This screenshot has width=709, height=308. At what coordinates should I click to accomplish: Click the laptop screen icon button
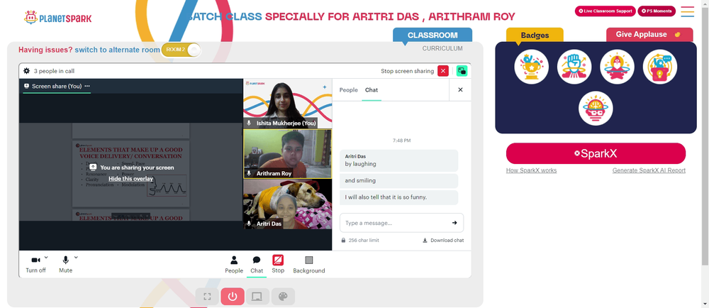(x=257, y=297)
